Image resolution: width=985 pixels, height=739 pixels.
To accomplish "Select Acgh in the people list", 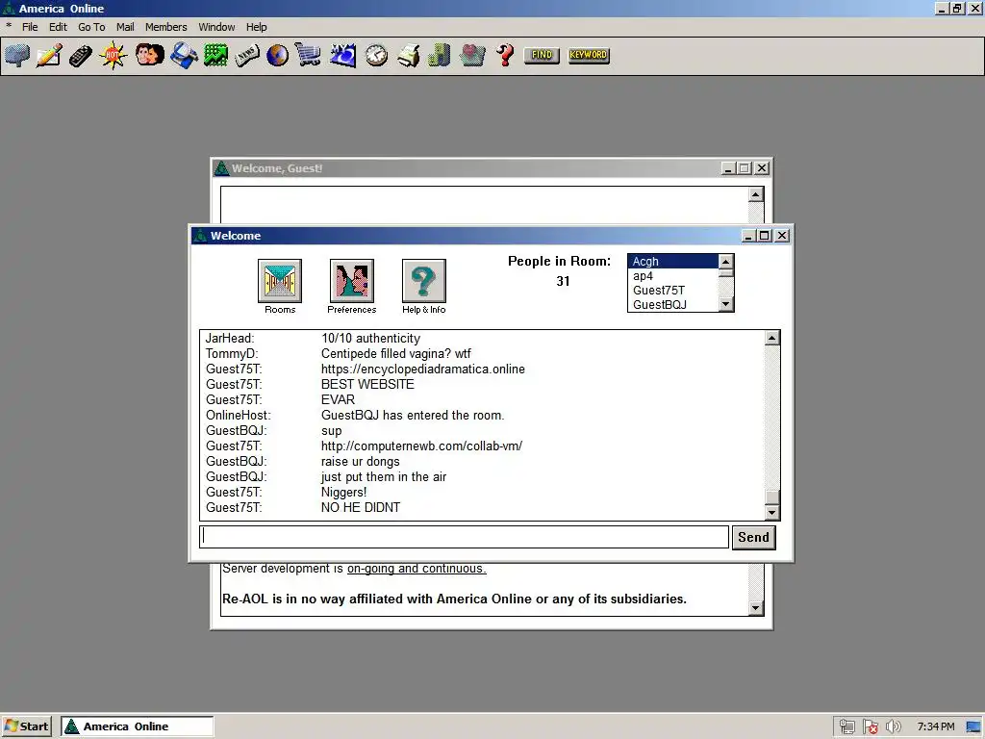I will 672,262.
